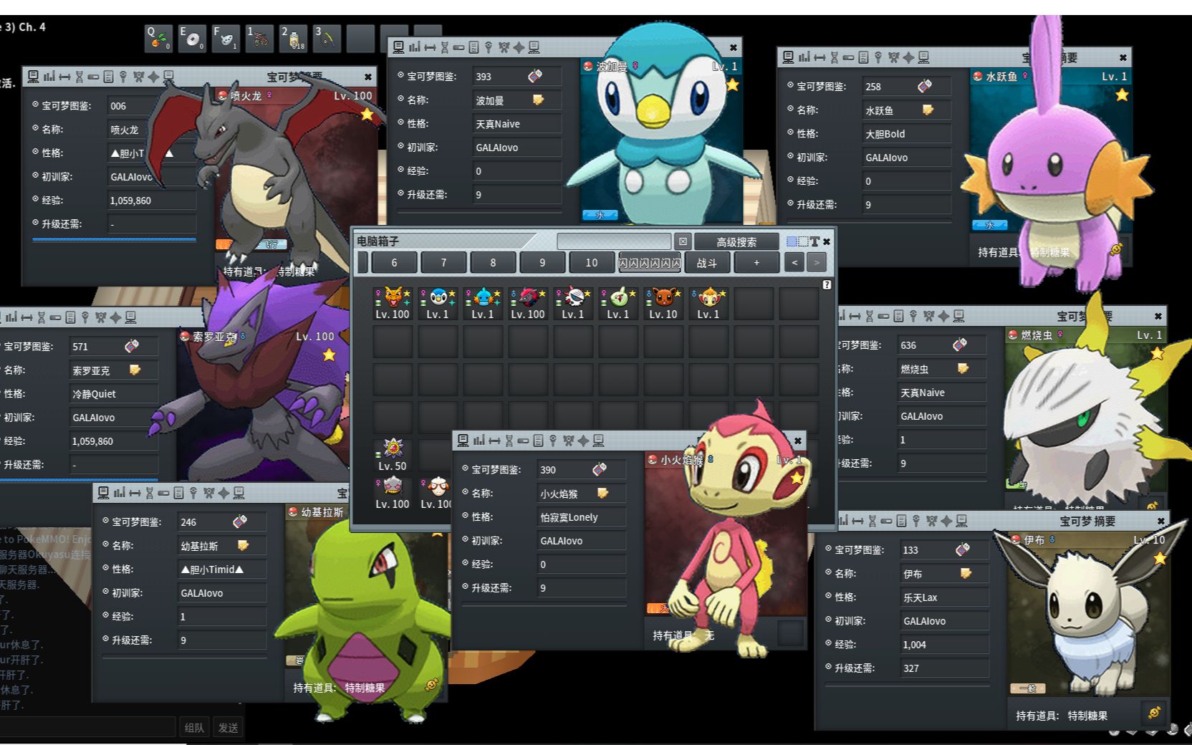1192x745 pixels.
Task: Click the pill-shaped icon in 喷火龙 summary title bar
Action: point(93,77)
